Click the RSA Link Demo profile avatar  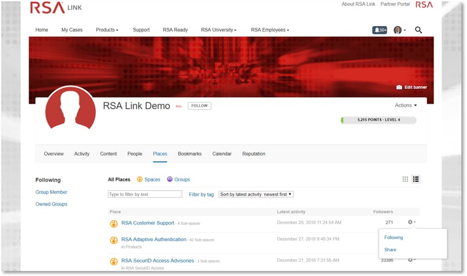(70, 110)
